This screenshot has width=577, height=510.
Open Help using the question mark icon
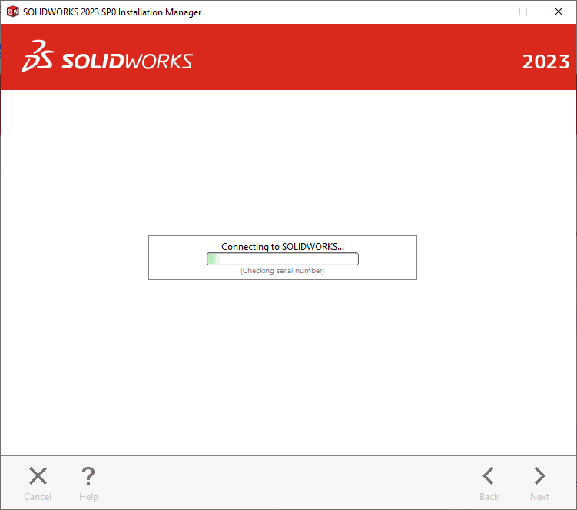(x=88, y=475)
